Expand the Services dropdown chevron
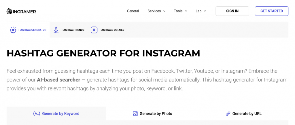Image resolution: width=295 pixels, height=125 pixels. point(164,11)
